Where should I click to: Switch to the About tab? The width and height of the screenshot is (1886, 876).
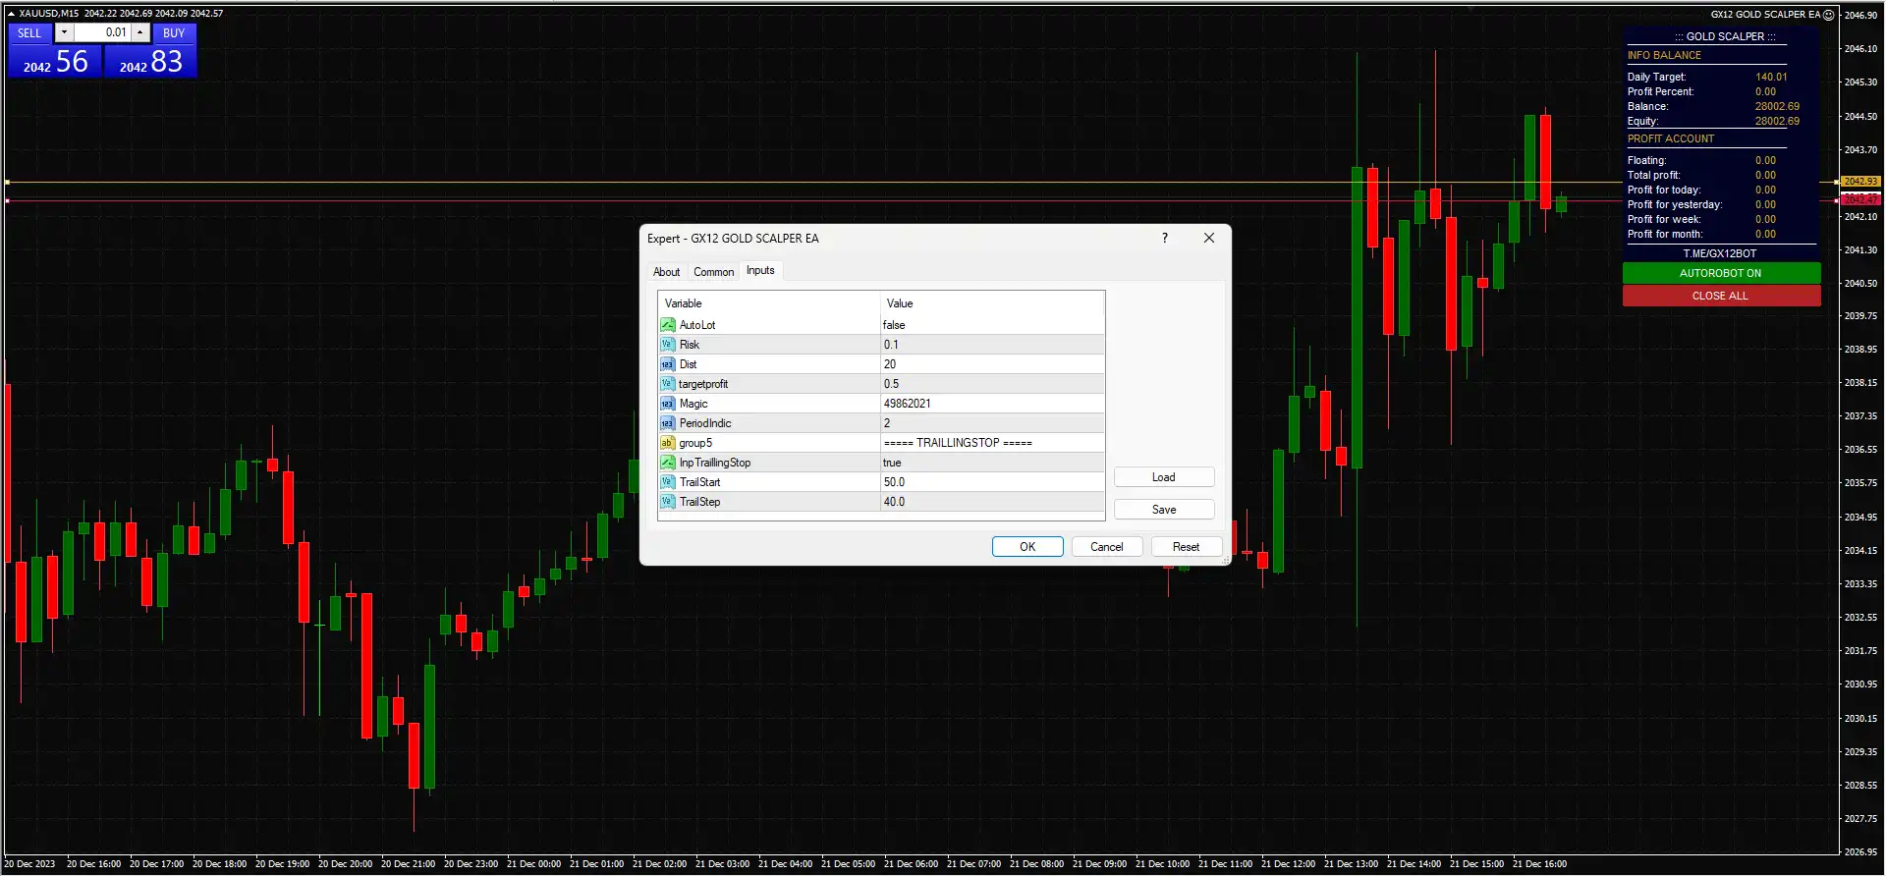(x=667, y=272)
